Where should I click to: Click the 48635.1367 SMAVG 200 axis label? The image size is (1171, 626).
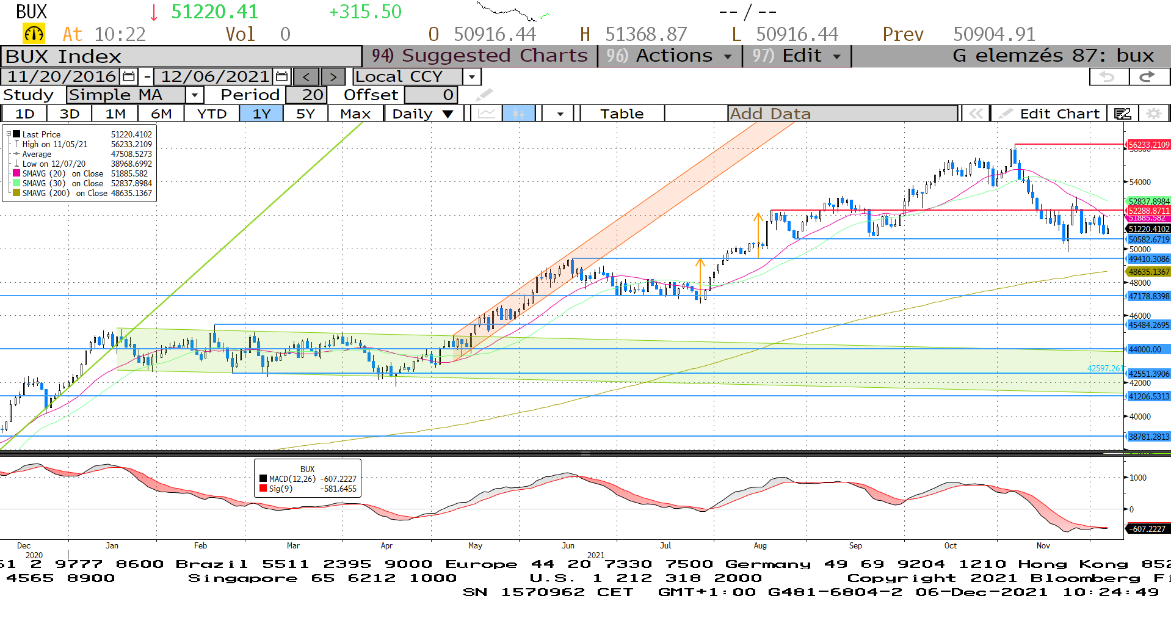(1148, 272)
